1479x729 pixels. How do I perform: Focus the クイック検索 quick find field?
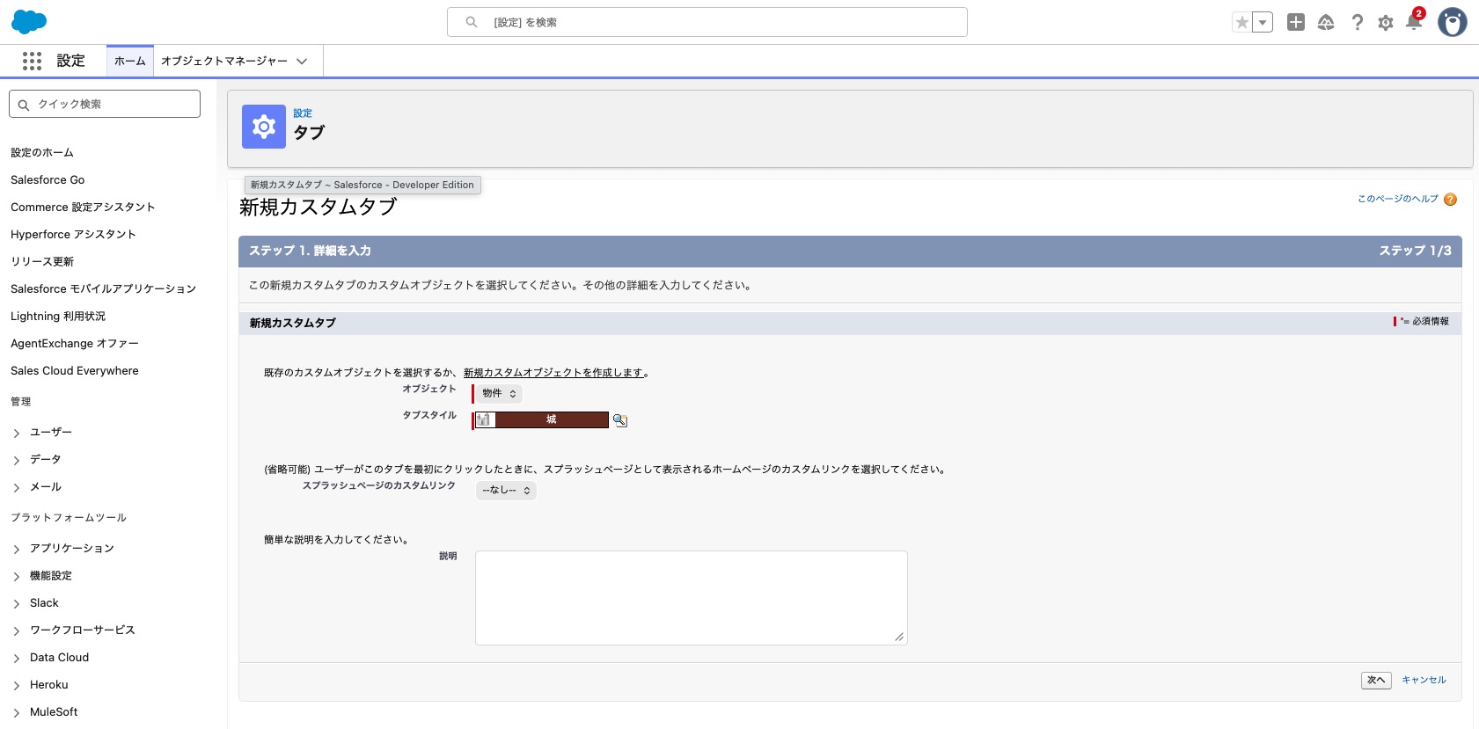tap(105, 104)
